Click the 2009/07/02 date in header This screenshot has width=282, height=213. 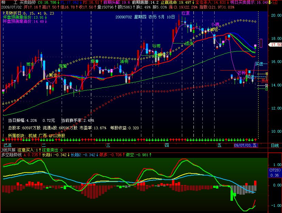pos(12,7)
